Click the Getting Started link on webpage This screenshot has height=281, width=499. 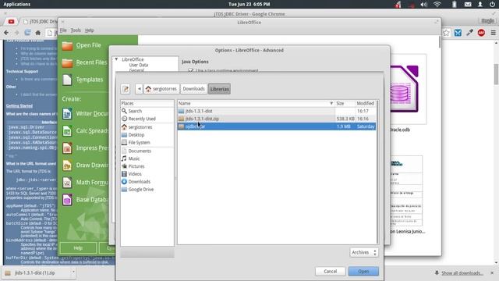click(x=19, y=106)
